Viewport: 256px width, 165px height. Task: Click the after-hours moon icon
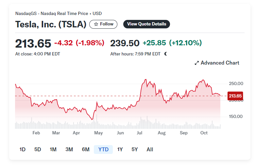(166, 54)
